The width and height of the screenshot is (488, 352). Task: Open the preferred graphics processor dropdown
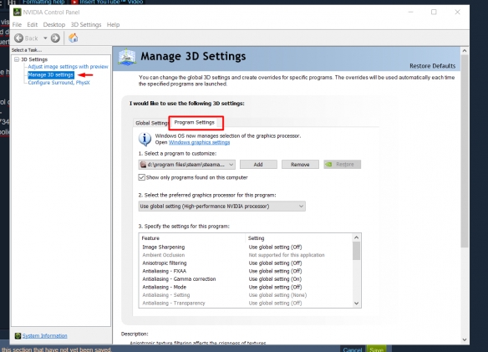(x=222, y=207)
